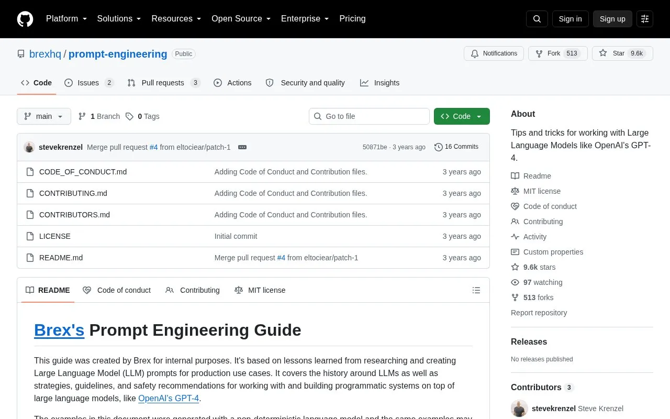Screen dimensions: 670x419
Task: Expand the commit message ellipsis
Action: (242, 147)
